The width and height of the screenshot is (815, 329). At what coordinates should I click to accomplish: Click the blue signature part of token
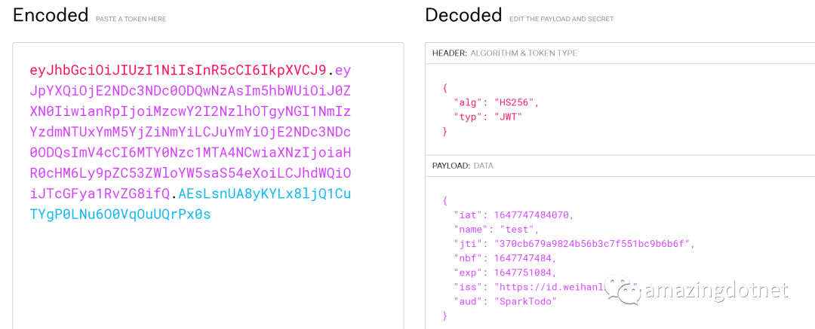[x=190, y=204]
